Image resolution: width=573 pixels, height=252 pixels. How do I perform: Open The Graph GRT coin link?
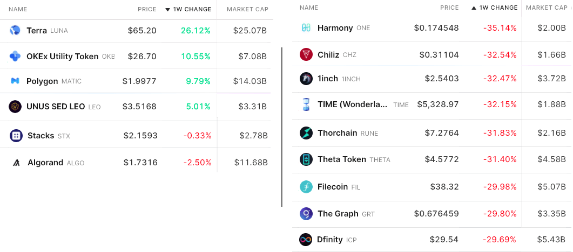(x=338, y=214)
